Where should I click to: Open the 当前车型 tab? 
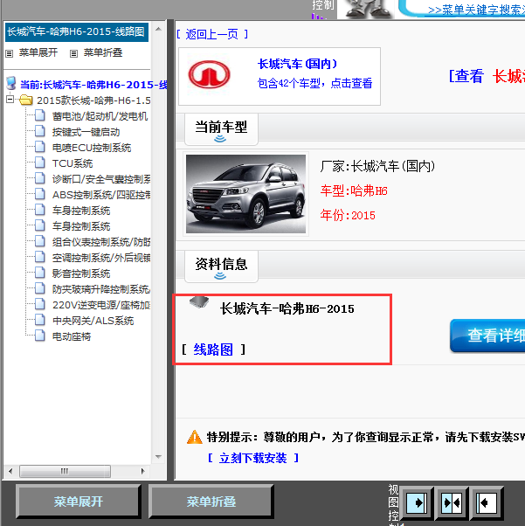[x=221, y=129]
